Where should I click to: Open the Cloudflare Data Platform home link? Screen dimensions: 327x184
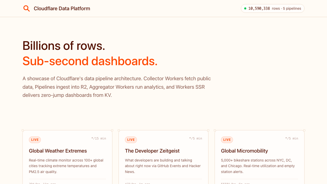[56, 8]
